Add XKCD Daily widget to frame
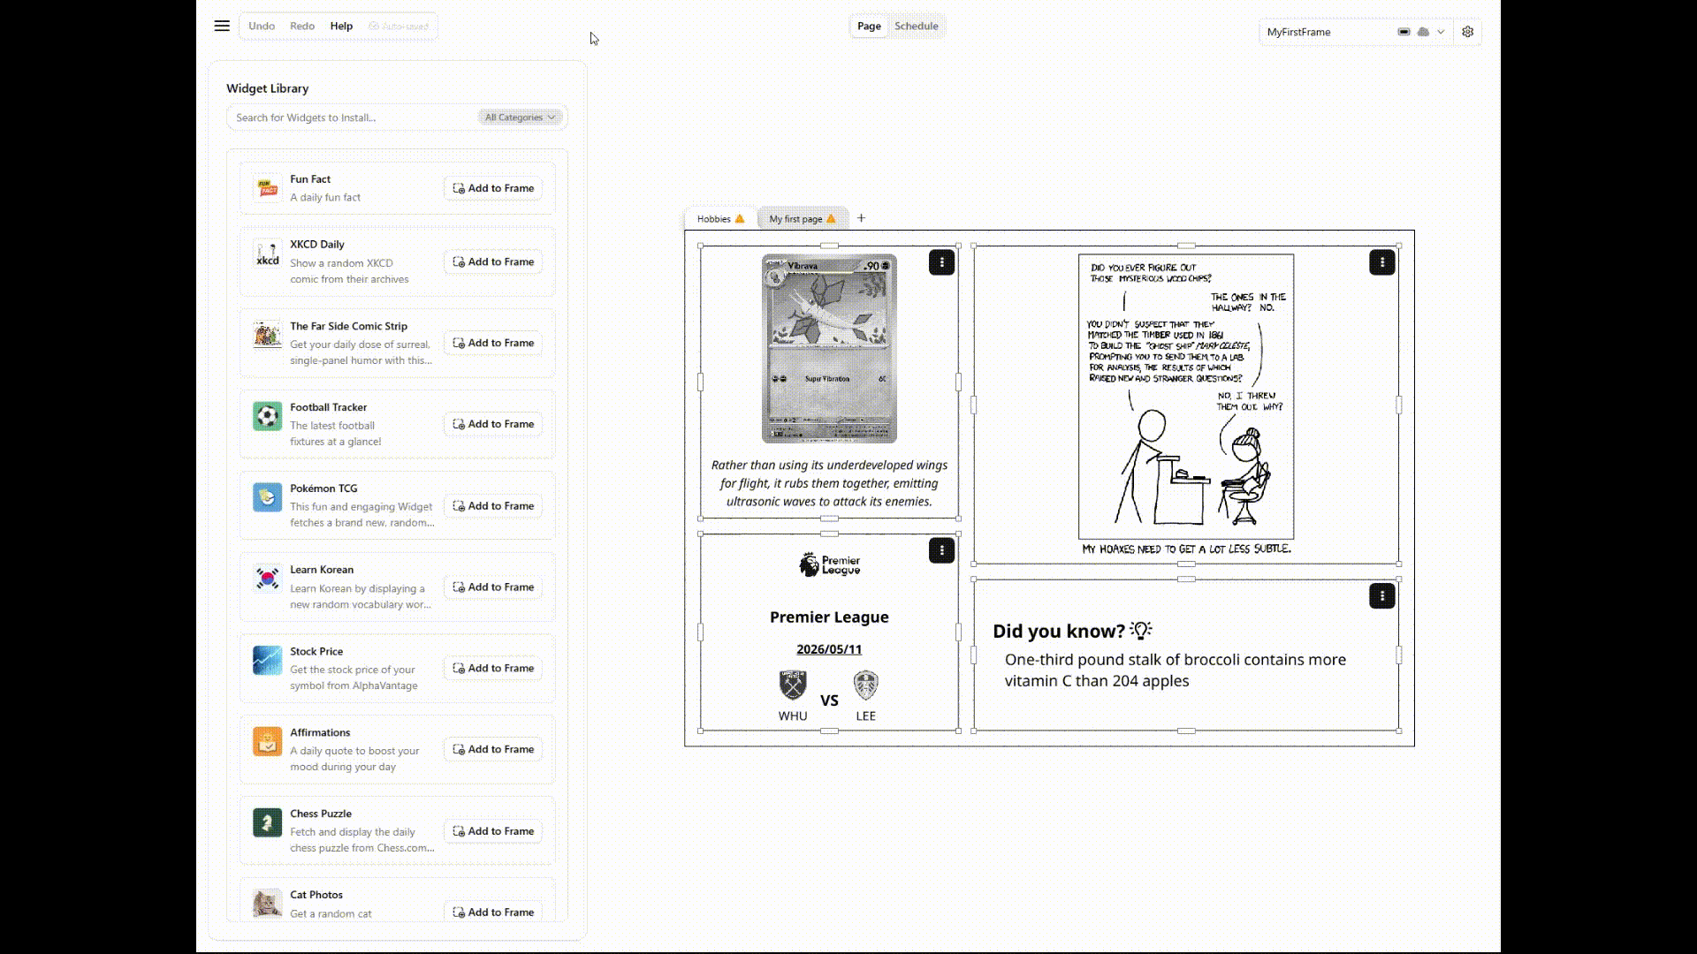This screenshot has width=1697, height=954. tap(493, 261)
